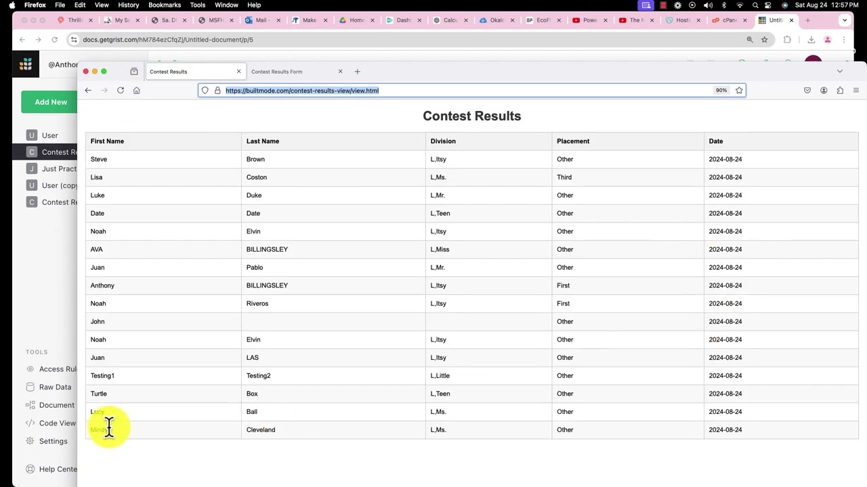The image size is (867, 487).
Task: Open Chrome profile avatar icon
Action: coord(827,39)
